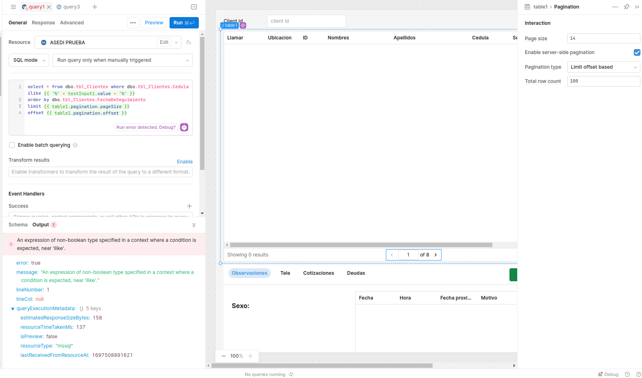Open the Deudas tab
The width and height of the screenshot is (642, 378).
pyautogui.click(x=356, y=273)
